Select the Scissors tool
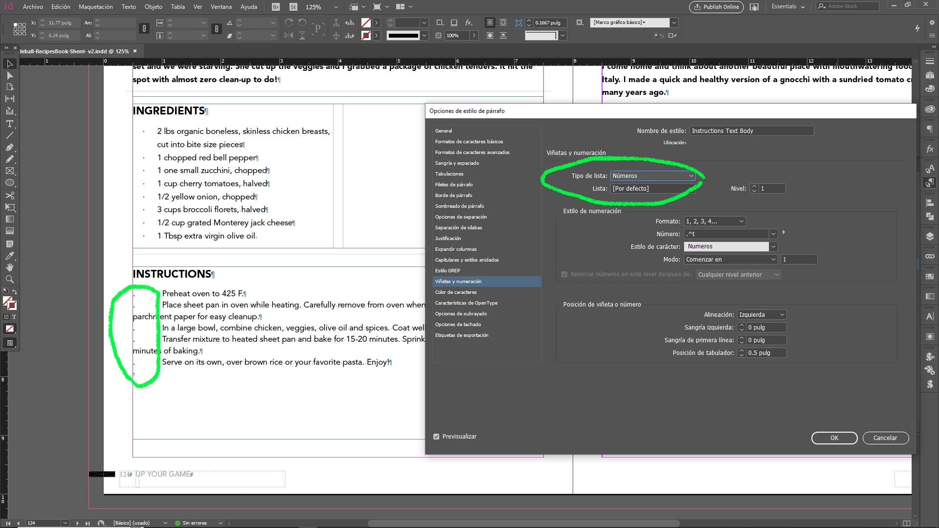The width and height of the screenshot is (939, 528). pos(9,195)
